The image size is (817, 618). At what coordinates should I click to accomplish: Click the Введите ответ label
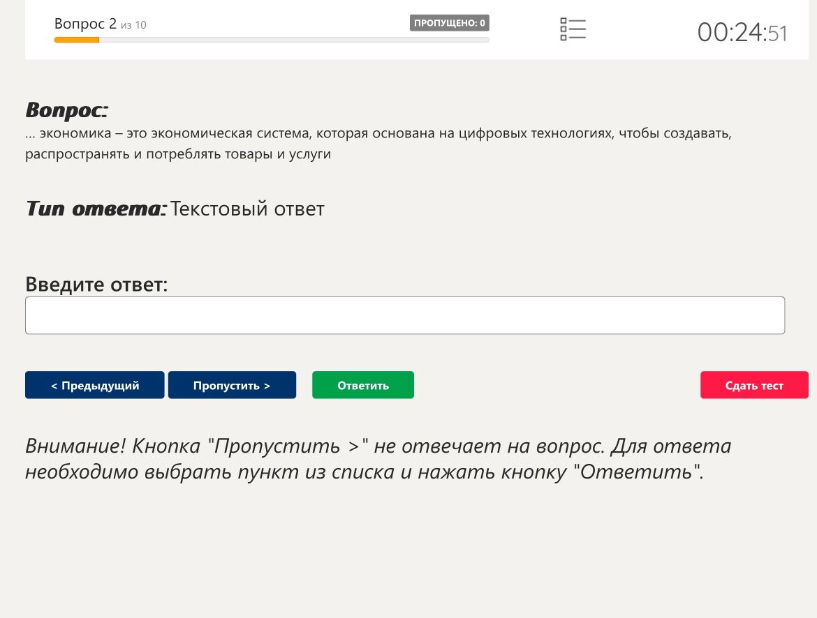pyautogui.click(x=96, y=285)
